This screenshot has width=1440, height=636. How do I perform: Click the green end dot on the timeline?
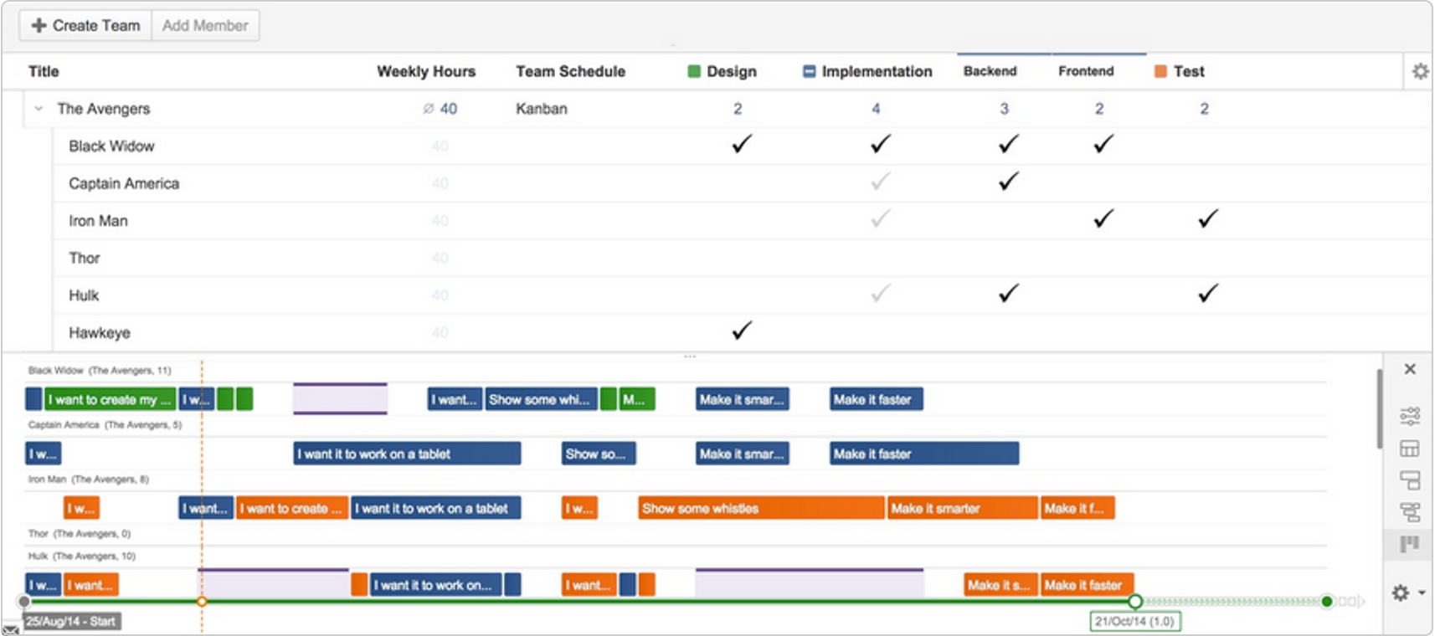[x=1327, y=601]
